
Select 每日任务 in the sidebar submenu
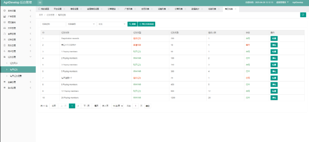coord(18,69)
